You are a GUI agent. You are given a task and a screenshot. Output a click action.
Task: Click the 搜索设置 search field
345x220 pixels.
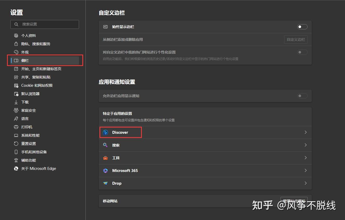(44, 24)
